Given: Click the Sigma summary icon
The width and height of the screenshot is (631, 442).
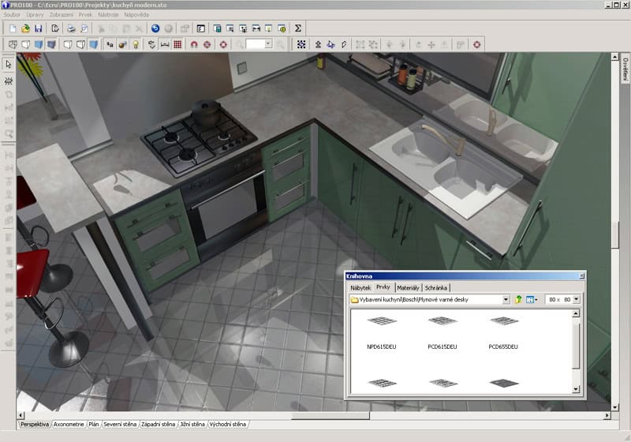Looking at the screenshot, I should pos(298,28).
